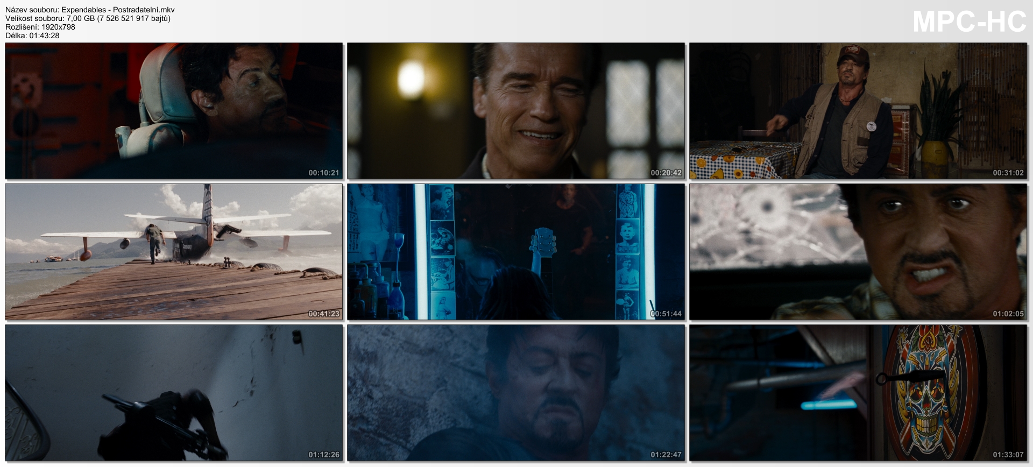Select the blue guitar thumbnail at 00:51:44
Image resolution: width=1033 pixels, height=467 pixels.
[x=516, y=252]
